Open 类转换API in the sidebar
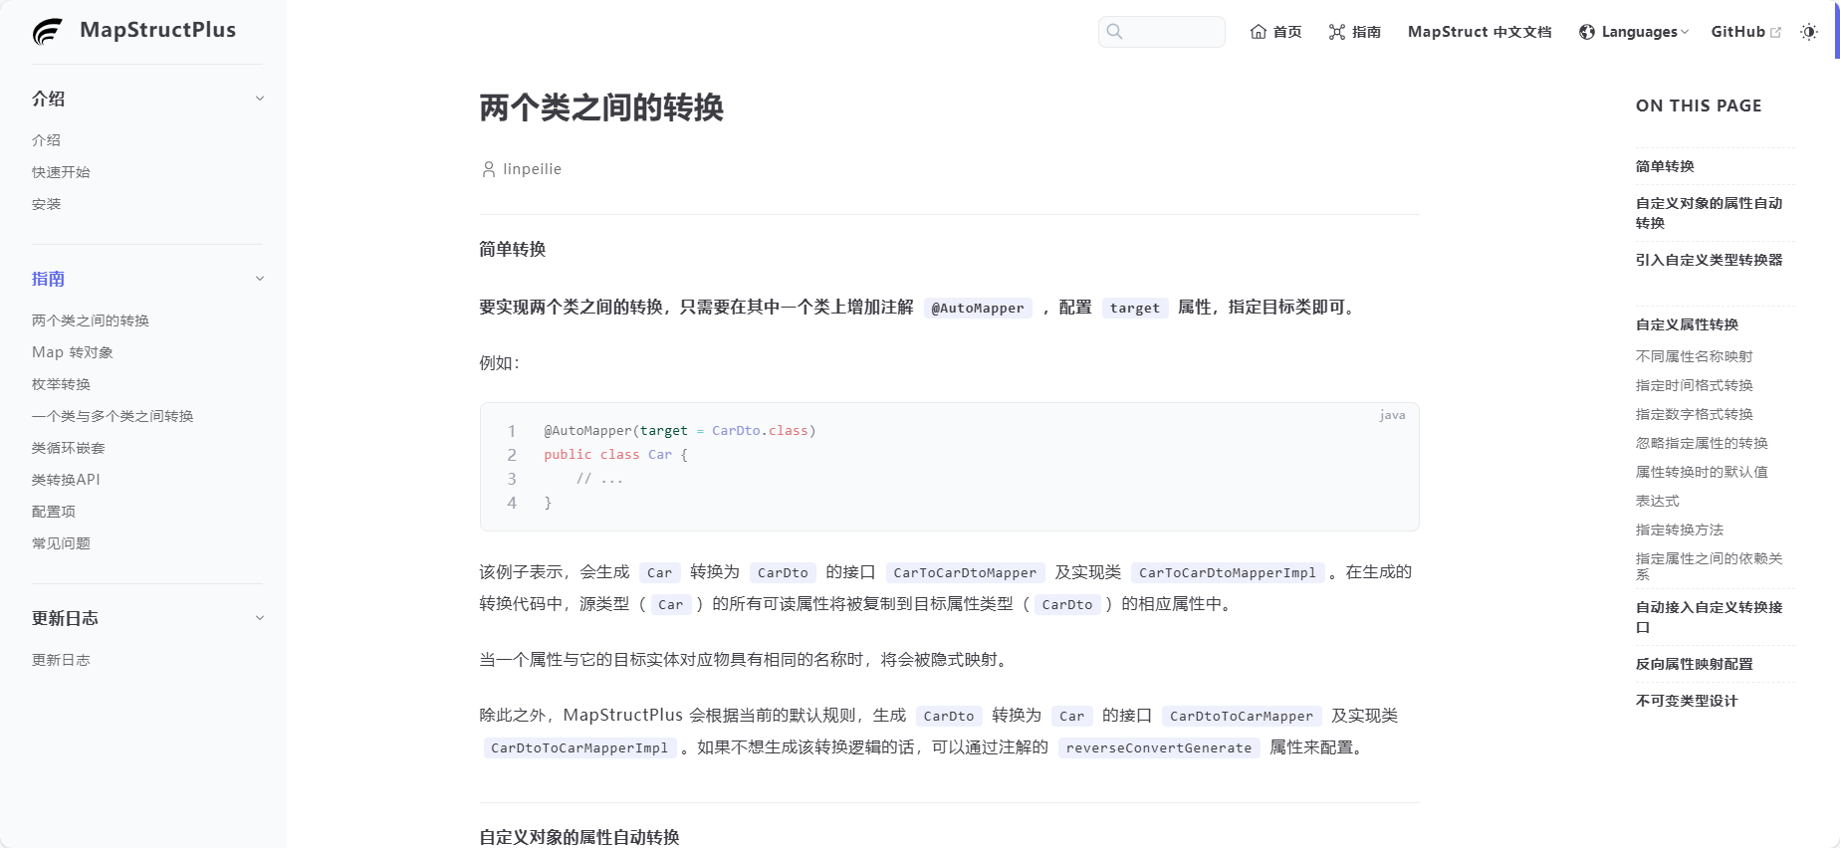The width and height of the screenshot is (1840, 848). [x=66, y=480]
